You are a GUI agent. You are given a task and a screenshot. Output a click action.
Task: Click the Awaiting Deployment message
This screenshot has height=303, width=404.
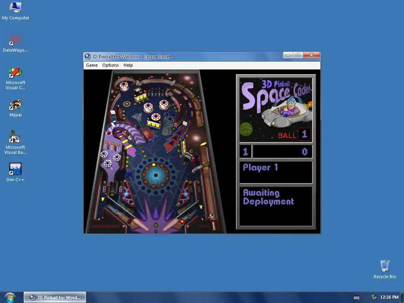tap(268, 197)
